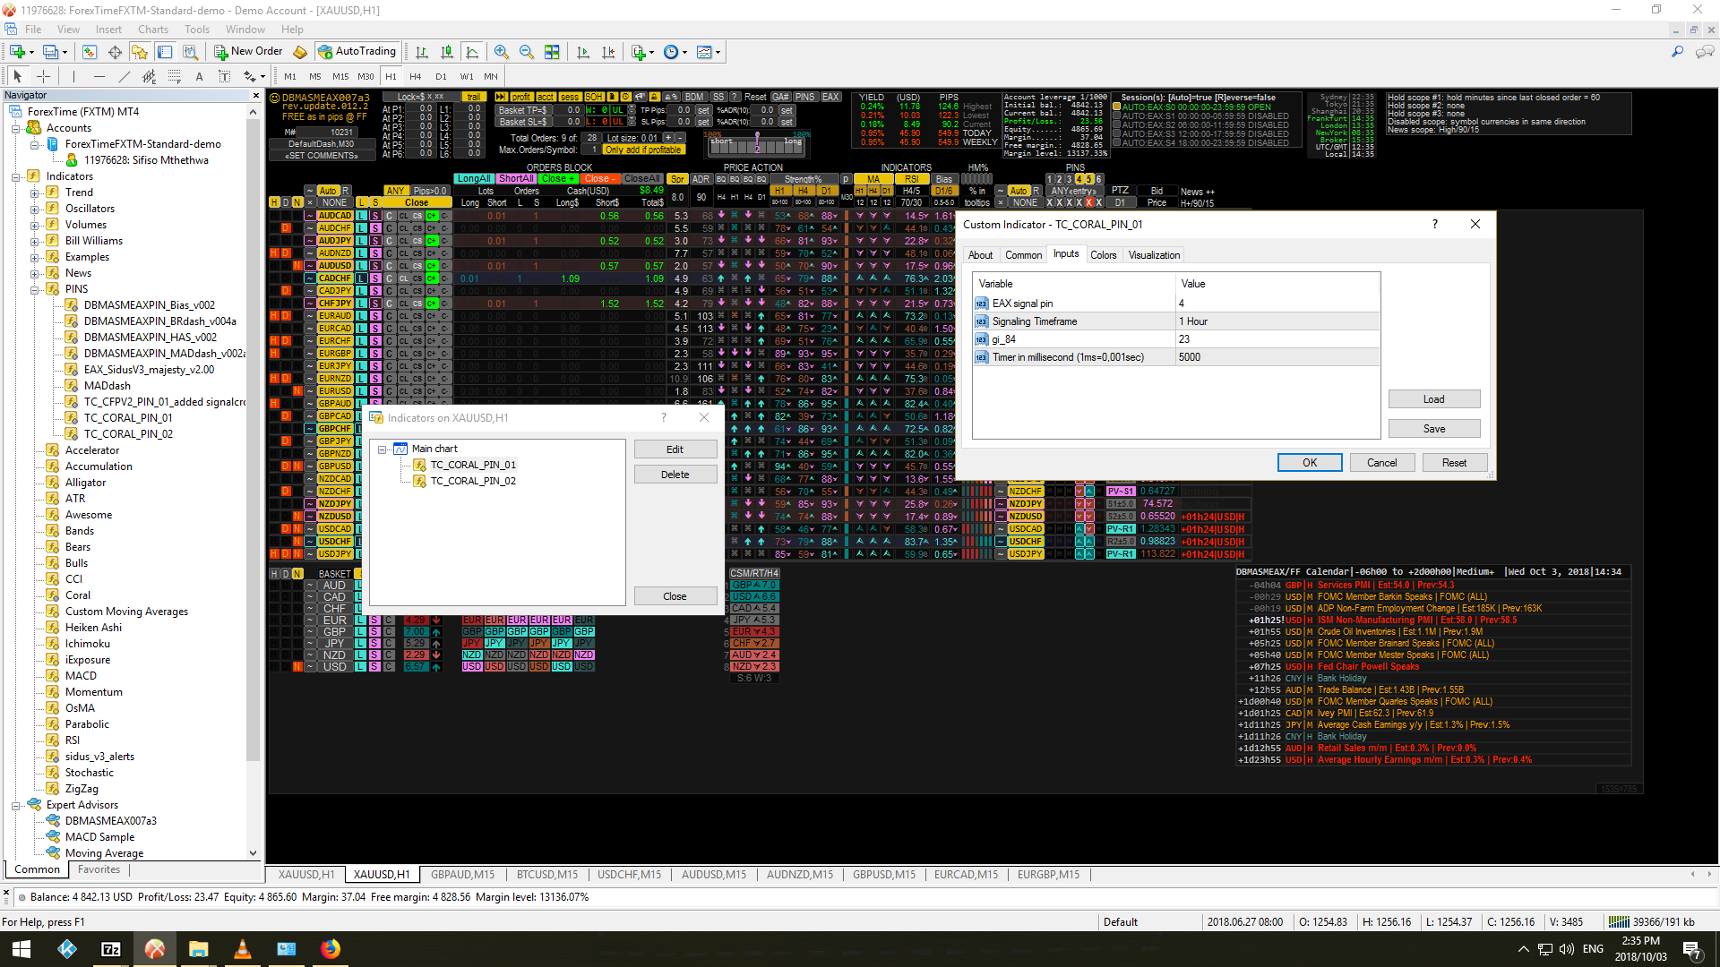Open Strategy Tester magnifier icon
The width and height of the screenshot is (1720, 967).
coord(190,52)
